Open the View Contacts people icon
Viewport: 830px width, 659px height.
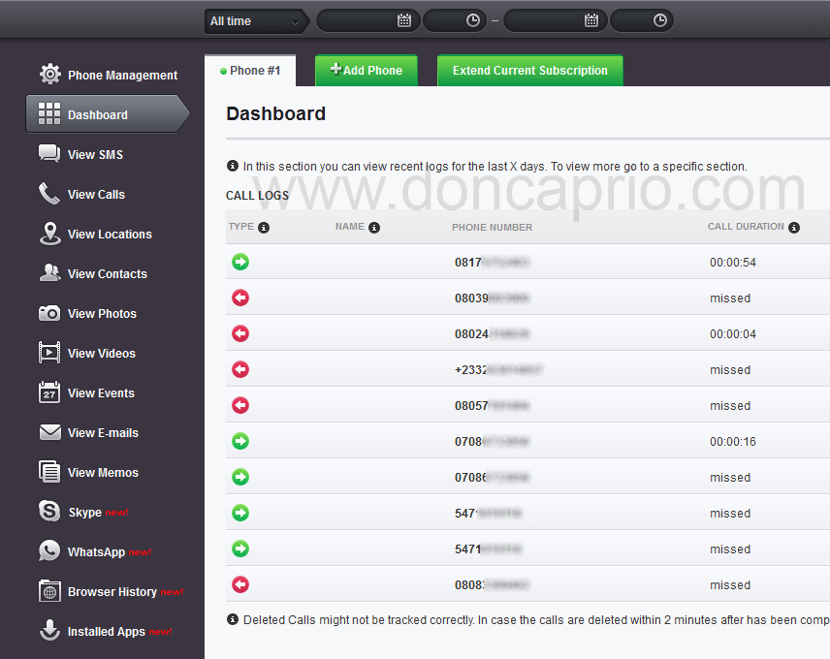(49, 273)
